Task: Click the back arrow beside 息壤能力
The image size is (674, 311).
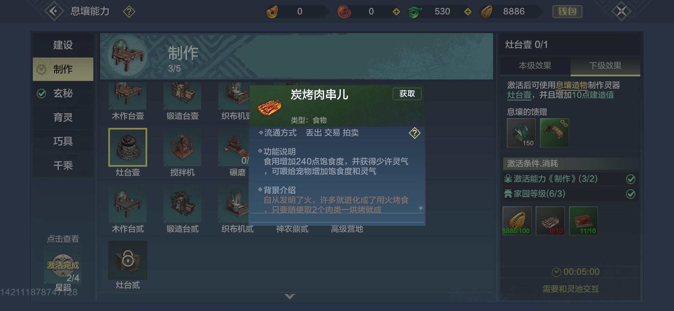Action: tap(54, 11)
